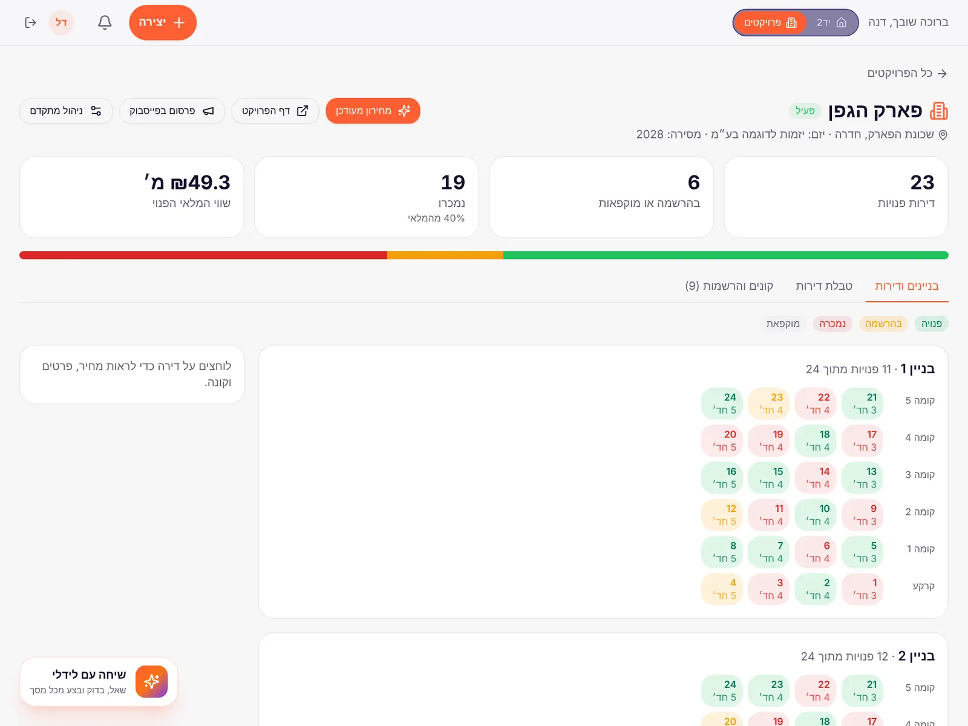This screenshot has height=726, width=968.
Task: Click the נמכרה legend chip
Action: (x=832, y=324)
